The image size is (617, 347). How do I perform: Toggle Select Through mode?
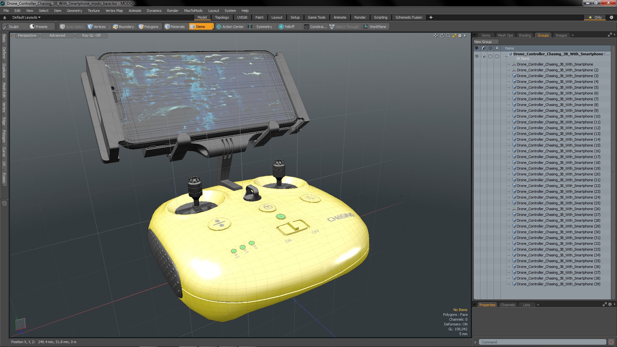[x=344, y=27]
